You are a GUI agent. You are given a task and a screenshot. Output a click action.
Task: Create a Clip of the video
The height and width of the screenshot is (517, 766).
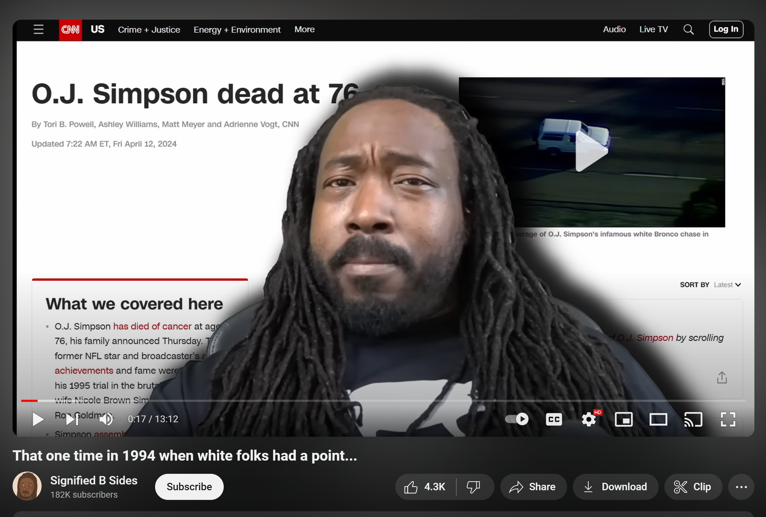click(x=693, y=487)
